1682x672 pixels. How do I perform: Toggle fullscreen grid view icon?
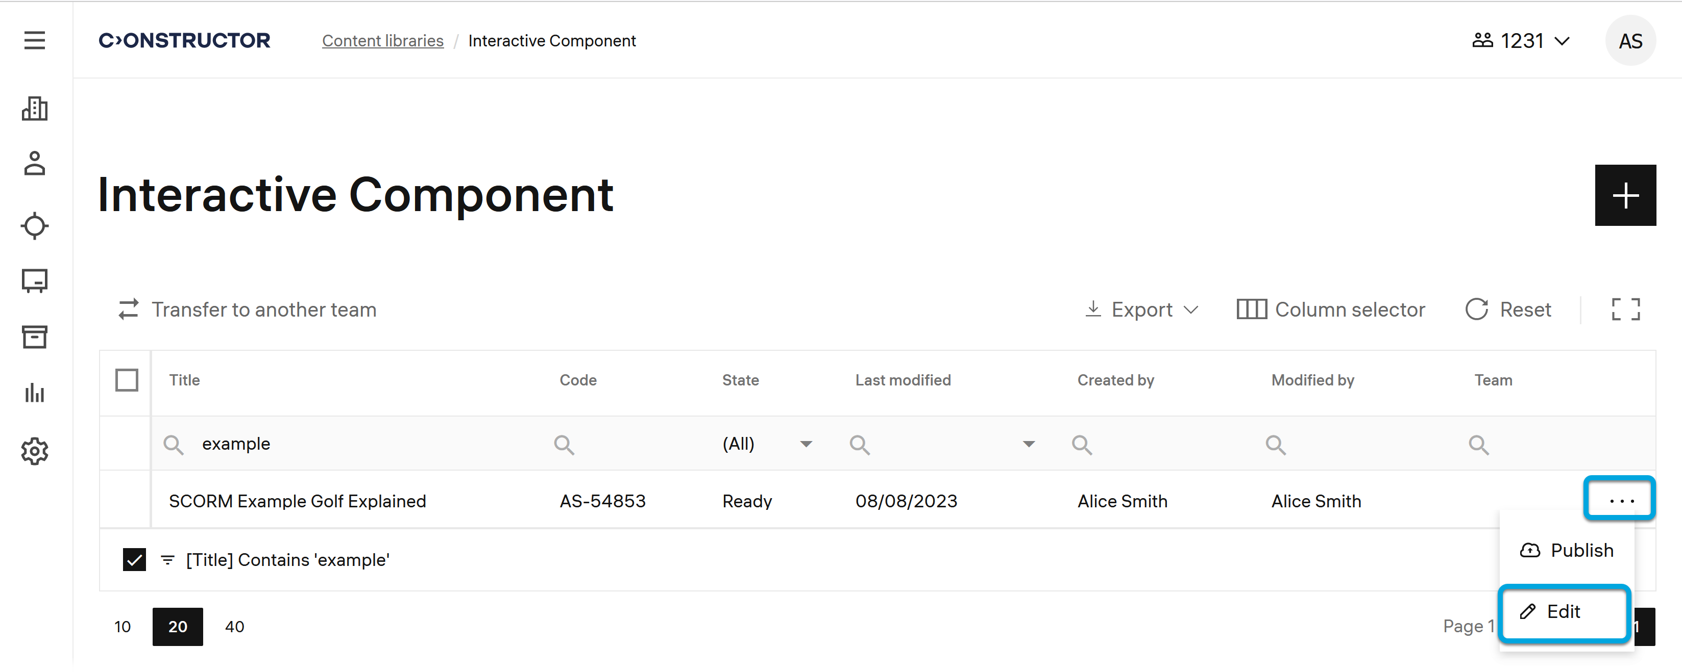pos(1625,309)
